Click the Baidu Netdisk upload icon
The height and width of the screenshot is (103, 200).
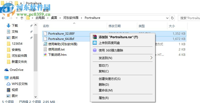click(x=95, y=43)
